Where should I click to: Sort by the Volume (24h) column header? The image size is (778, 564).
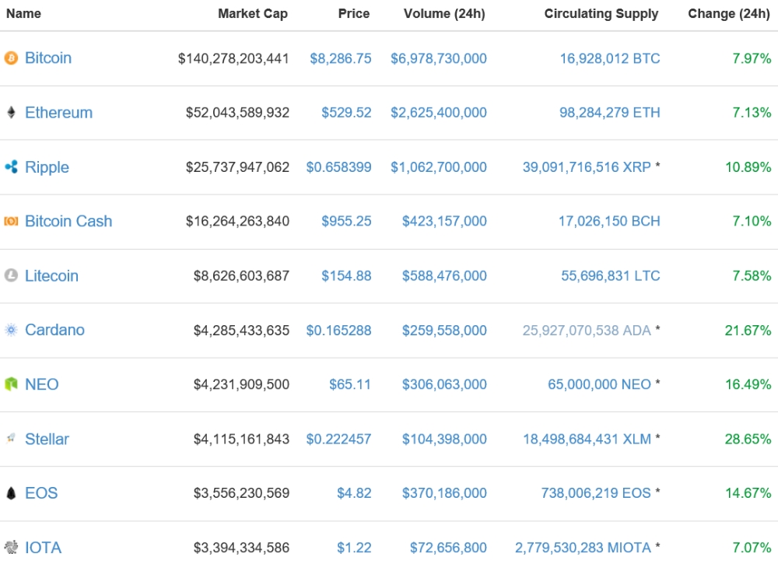[x=443, y=14]
